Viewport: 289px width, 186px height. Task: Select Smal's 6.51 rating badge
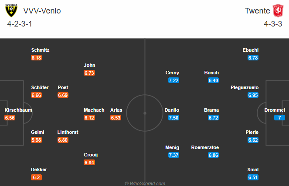click(x=253, y=177)
